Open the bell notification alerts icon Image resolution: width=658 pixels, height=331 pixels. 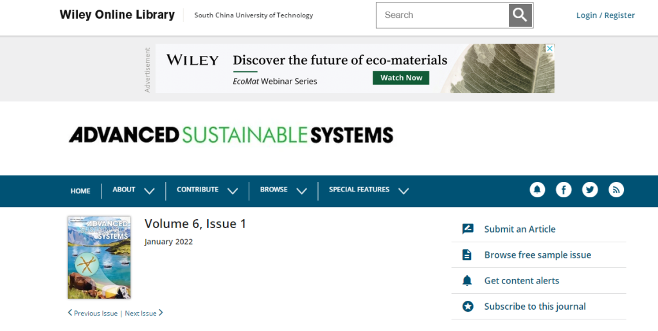(x=537, y=190)
